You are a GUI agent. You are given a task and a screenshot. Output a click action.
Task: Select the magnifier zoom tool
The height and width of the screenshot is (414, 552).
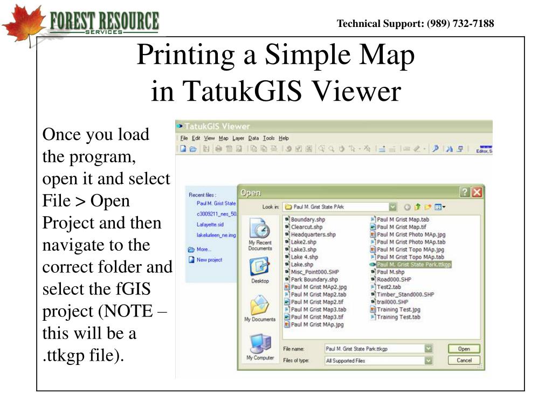pos(332,149)
